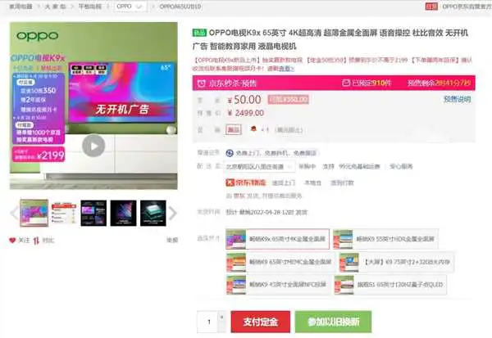Click the 本地仓 local warehouse tag
This screenshot has width=492, height=338.
(x=313, y=183)
